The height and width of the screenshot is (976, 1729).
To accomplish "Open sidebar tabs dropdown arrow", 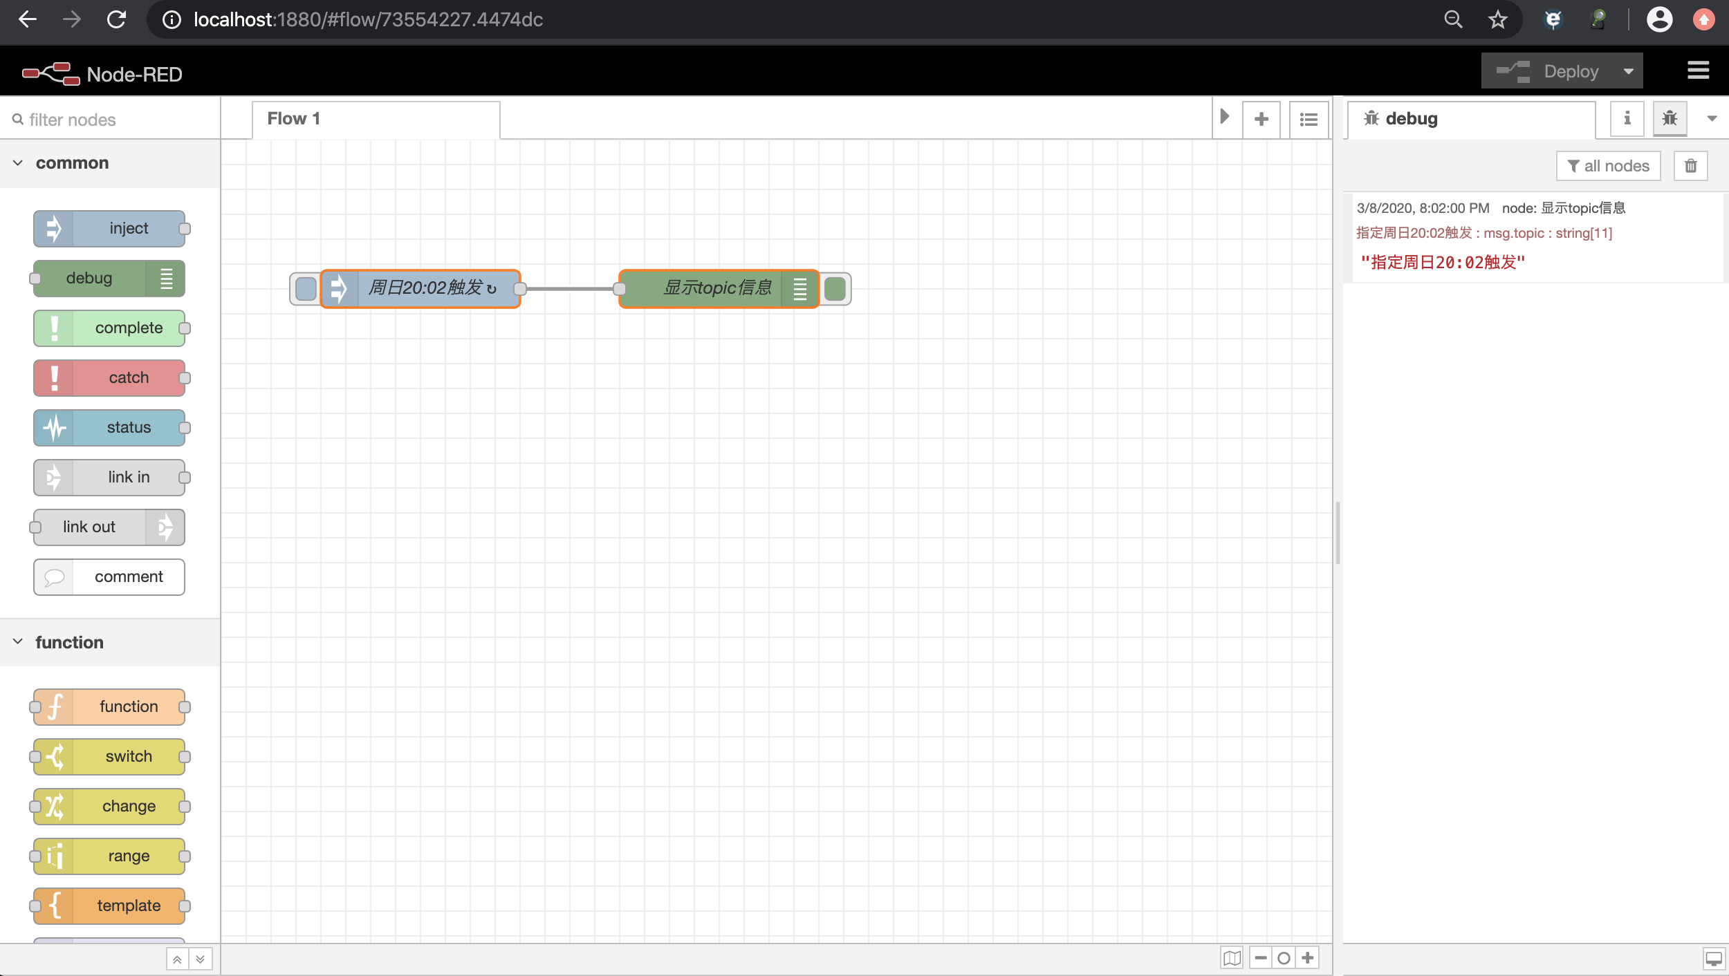I will [x=1712, y=118].
